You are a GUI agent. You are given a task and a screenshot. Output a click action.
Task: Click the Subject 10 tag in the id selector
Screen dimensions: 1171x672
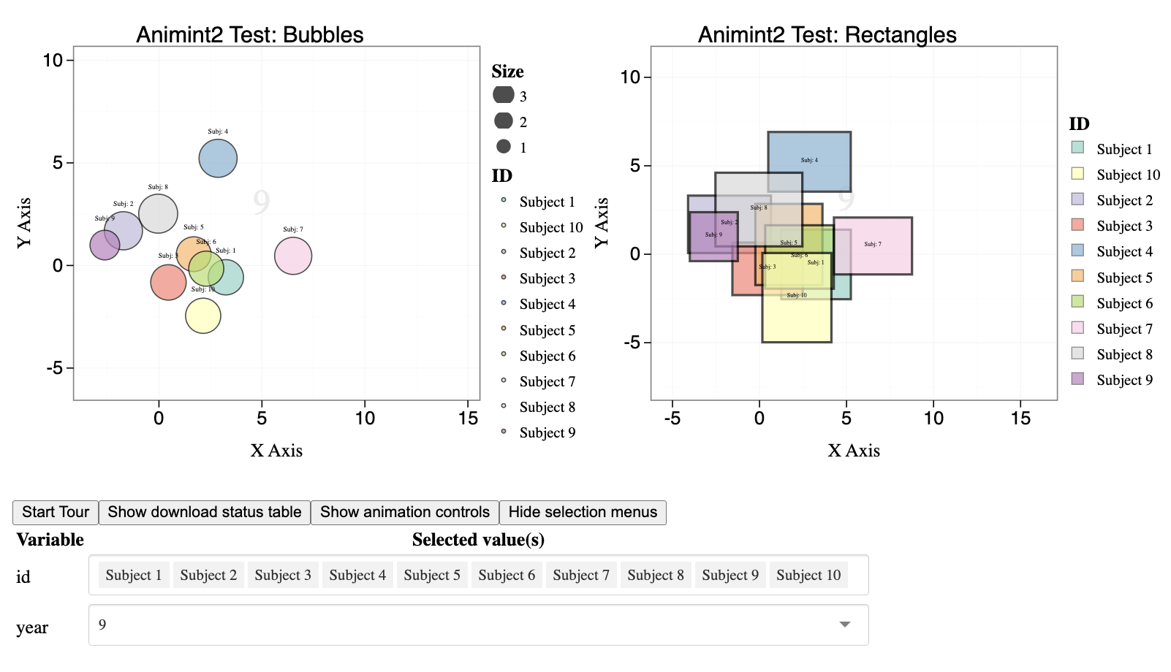point(808,576)
